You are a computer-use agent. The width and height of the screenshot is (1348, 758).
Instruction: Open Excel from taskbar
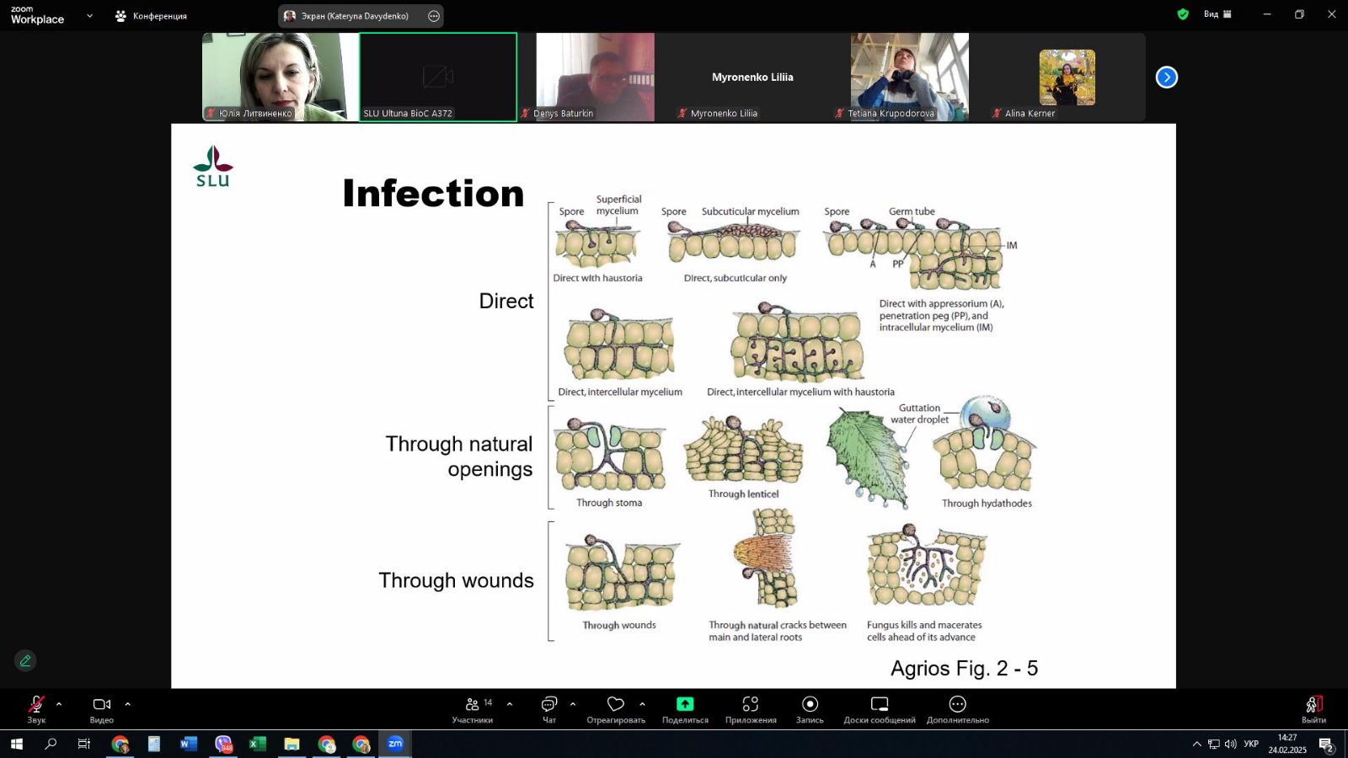point(258,744)
